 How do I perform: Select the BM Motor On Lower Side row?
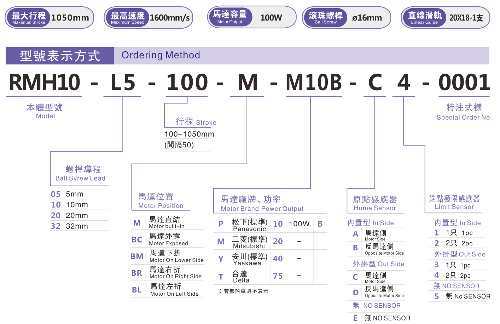[x=167, y=256]
